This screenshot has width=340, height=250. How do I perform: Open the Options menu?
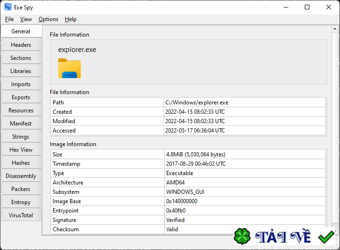48,19
